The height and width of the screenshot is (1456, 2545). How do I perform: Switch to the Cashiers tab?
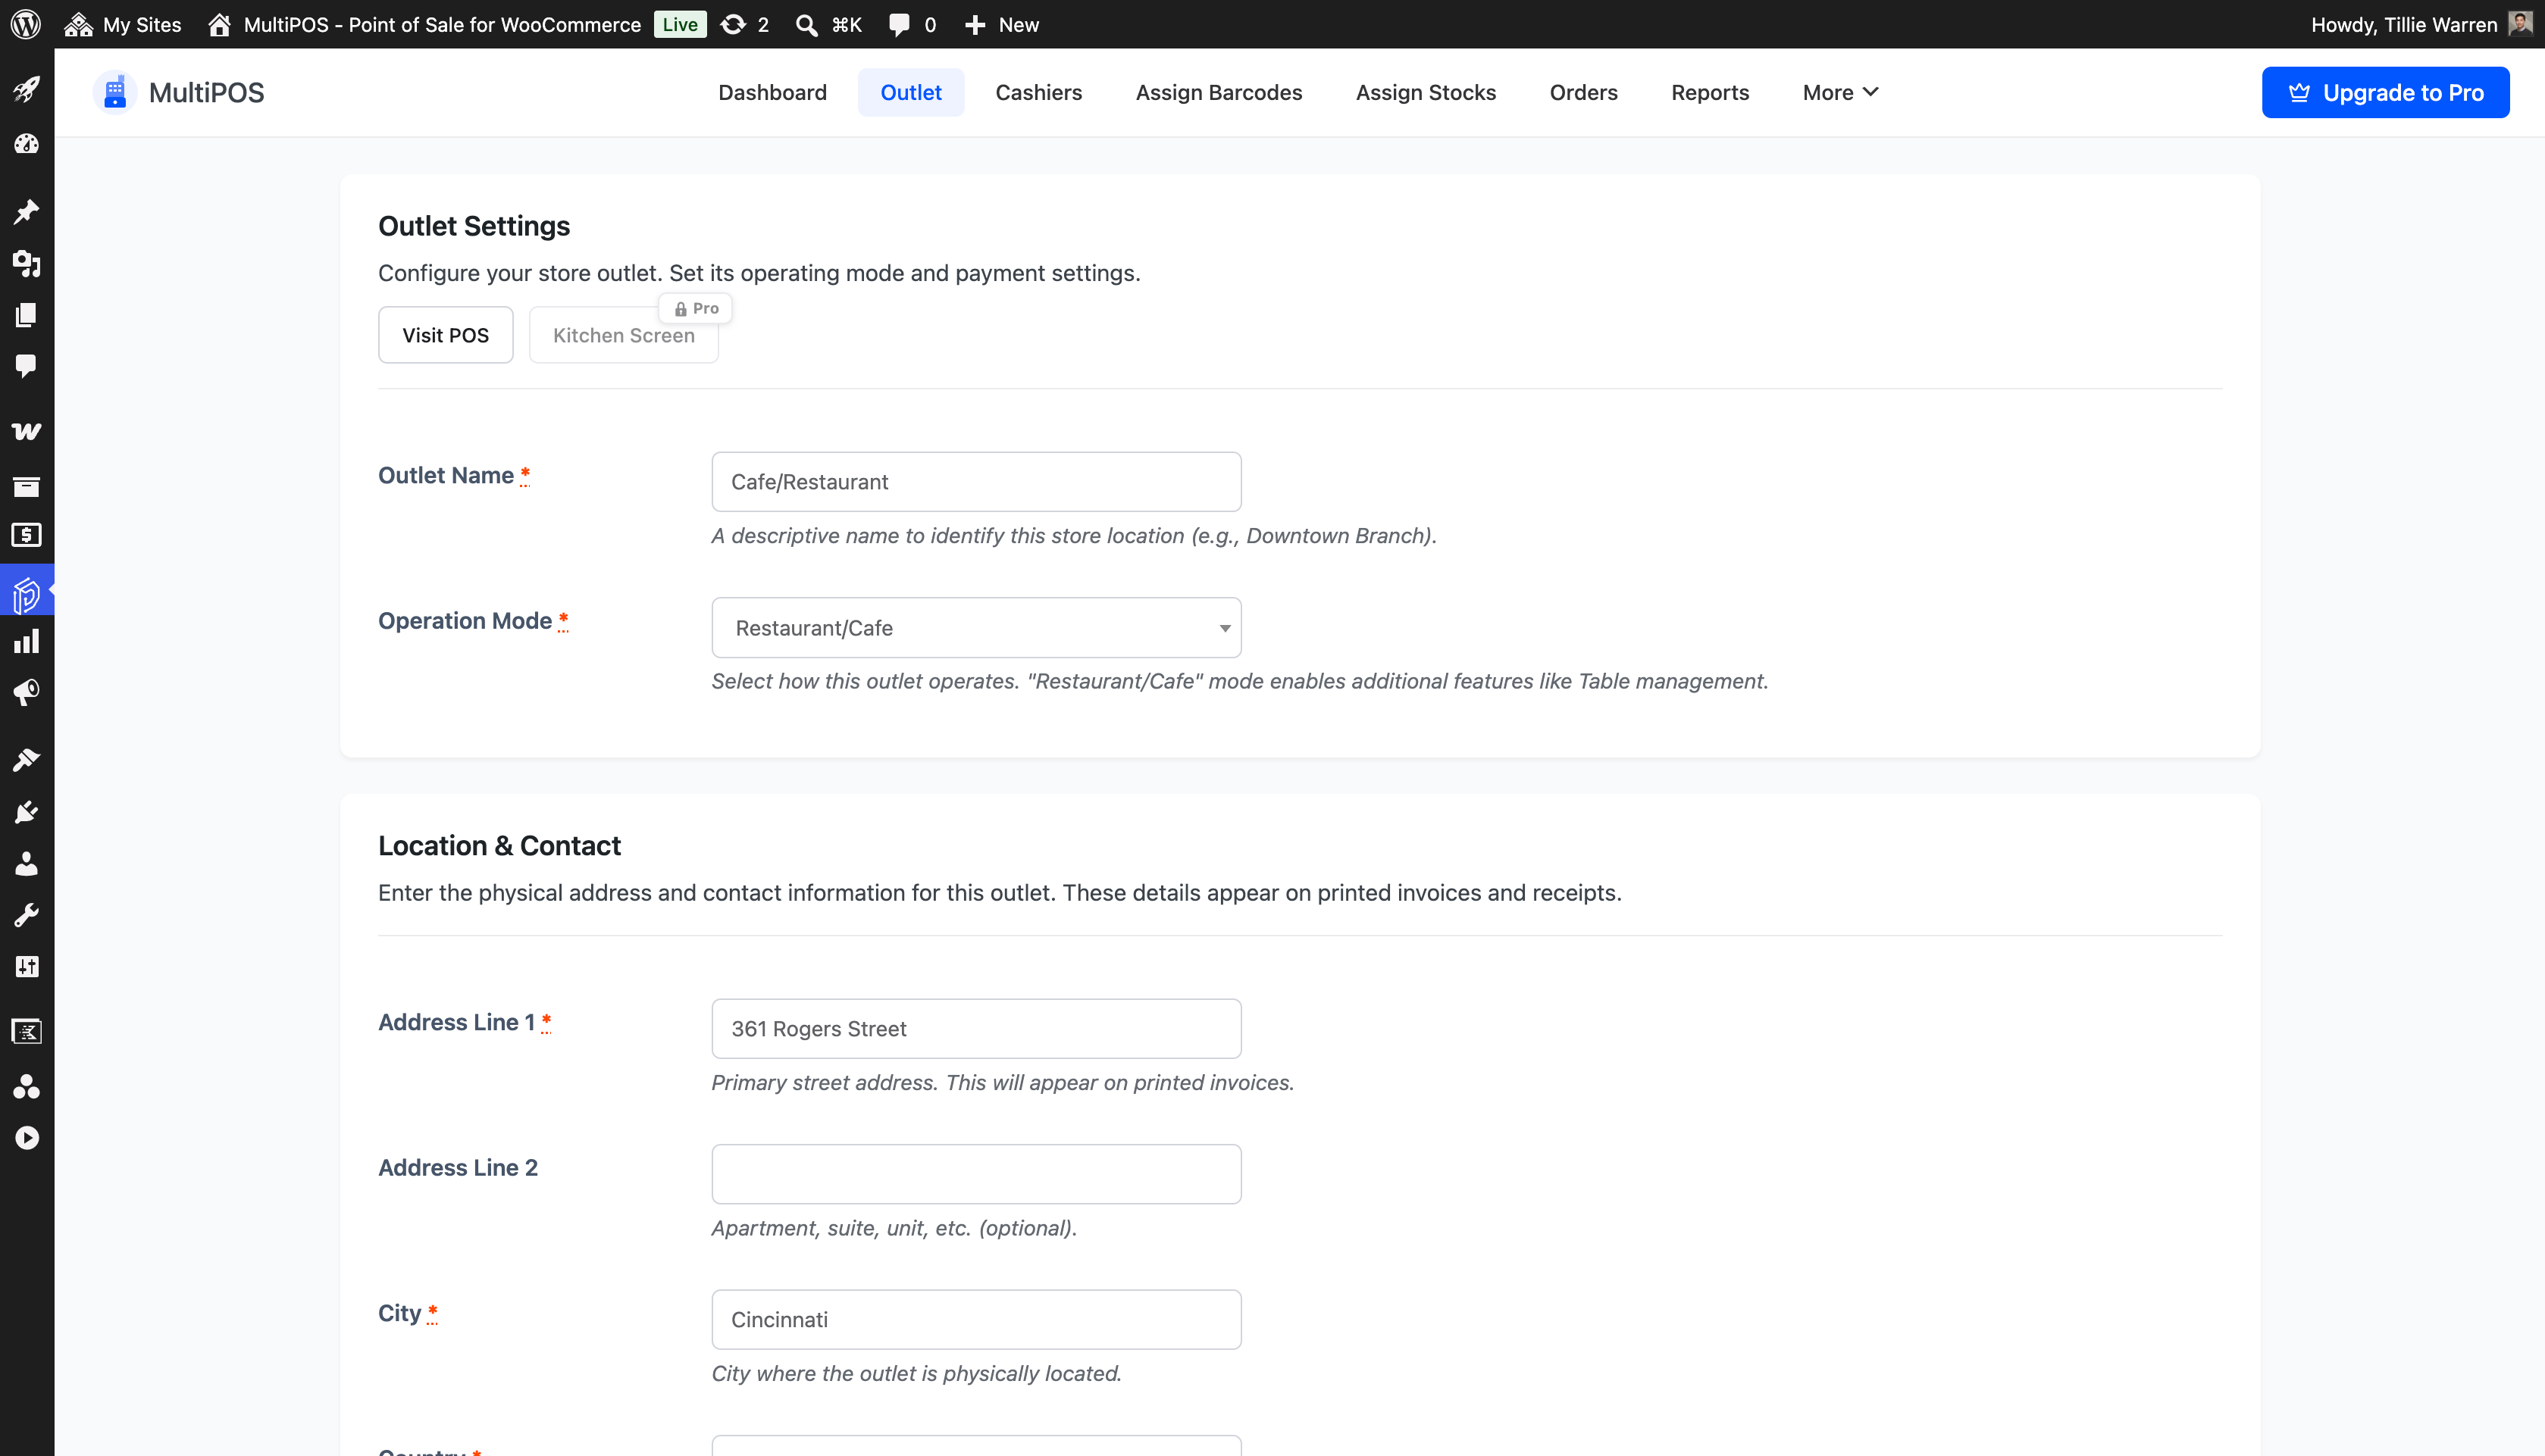[x=1038, y=92]
